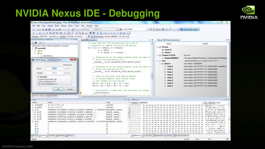Open the Window menu

[89, 26]
